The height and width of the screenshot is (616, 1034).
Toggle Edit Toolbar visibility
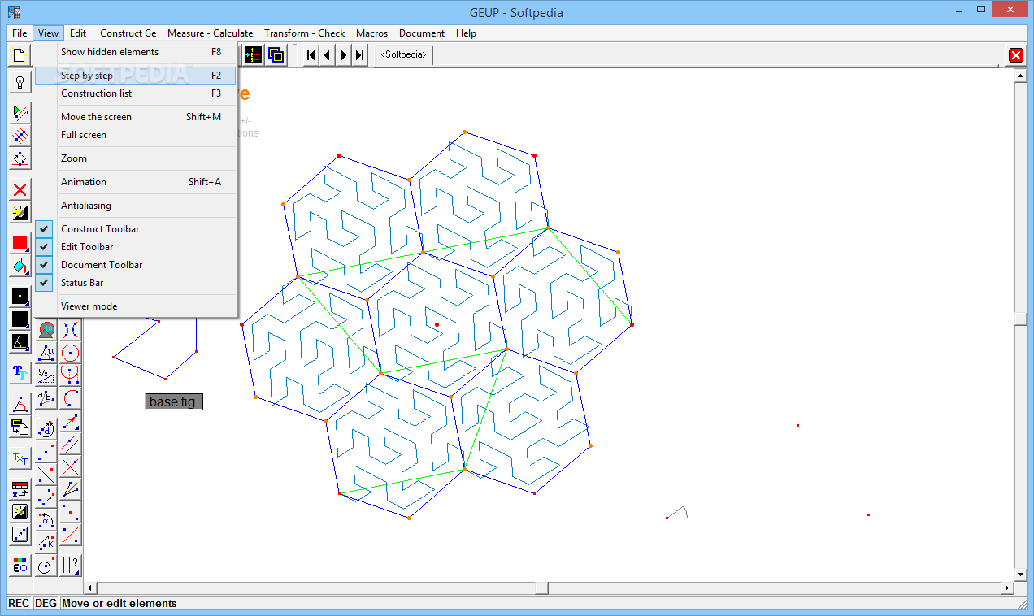coord(136,247)
